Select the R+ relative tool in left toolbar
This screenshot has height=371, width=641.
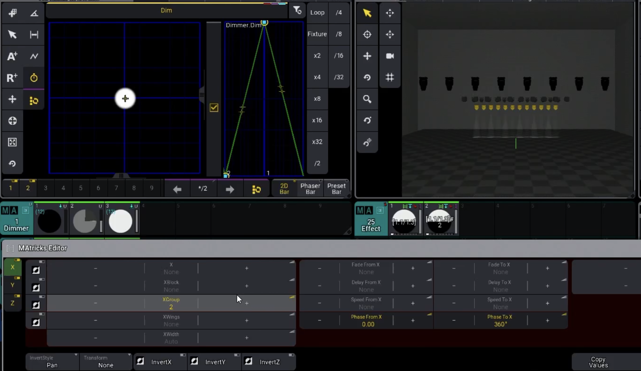click(12, 78)
